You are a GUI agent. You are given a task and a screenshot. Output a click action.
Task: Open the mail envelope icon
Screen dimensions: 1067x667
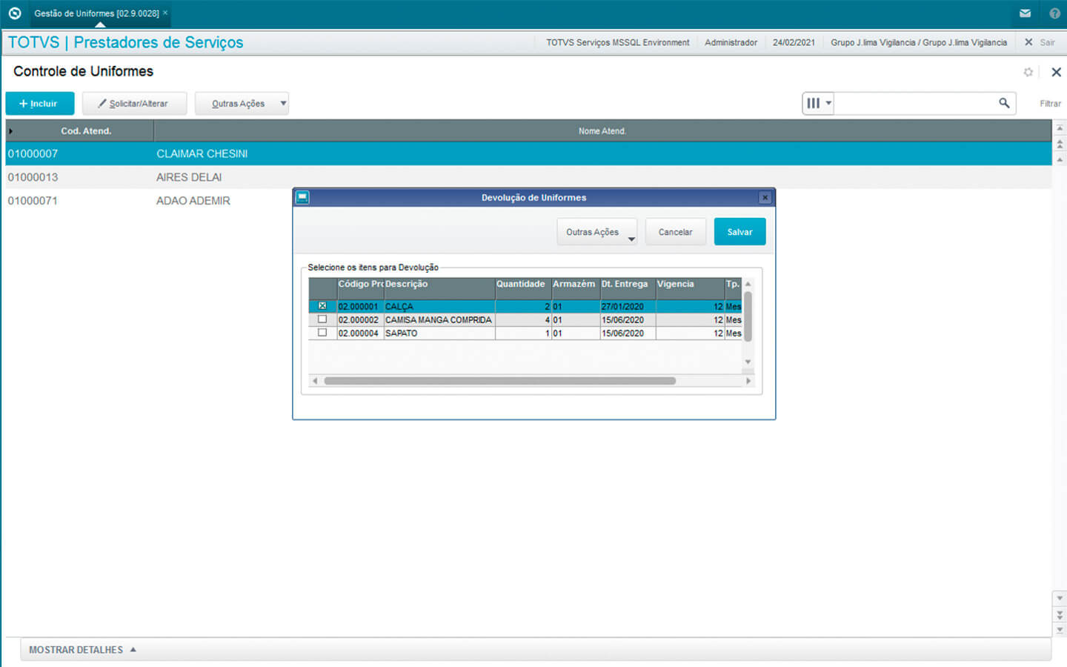tap(1025, 13)
